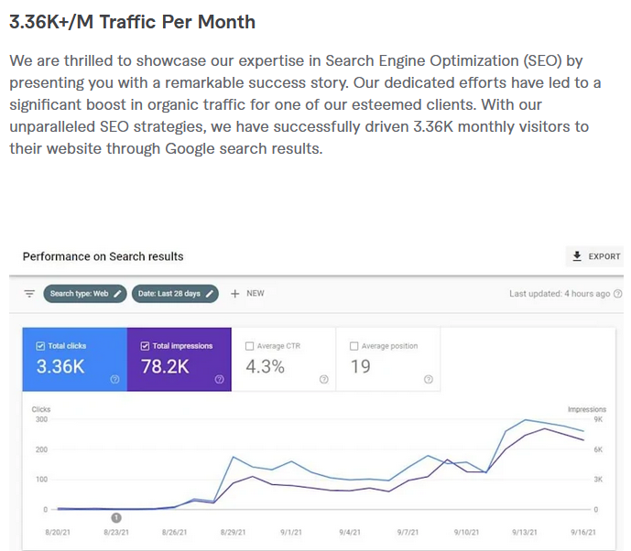Click the filter lines icon
Viewport: 631px width, 551px height.
pyautogui.click(x=29, y=294)
